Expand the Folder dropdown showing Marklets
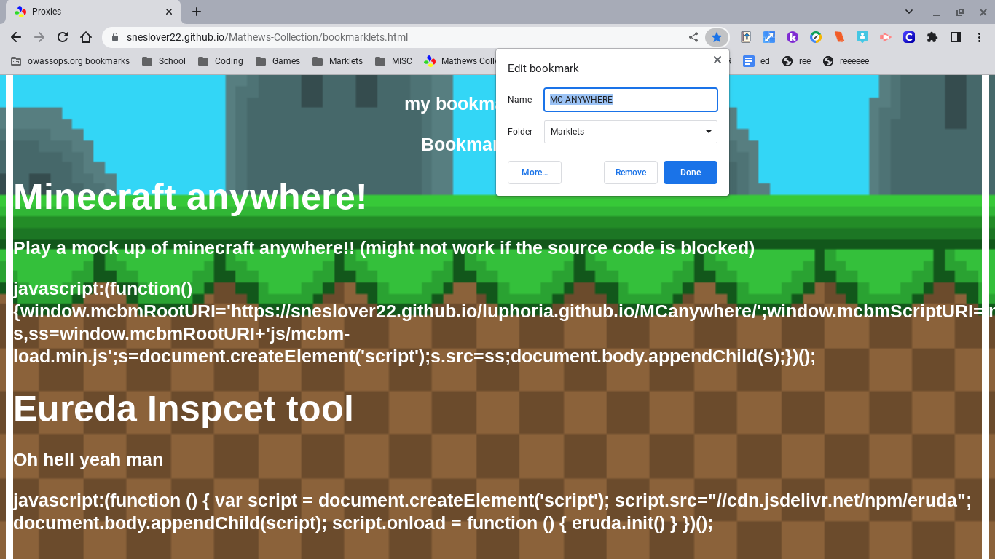 click(x=631, y=132)
